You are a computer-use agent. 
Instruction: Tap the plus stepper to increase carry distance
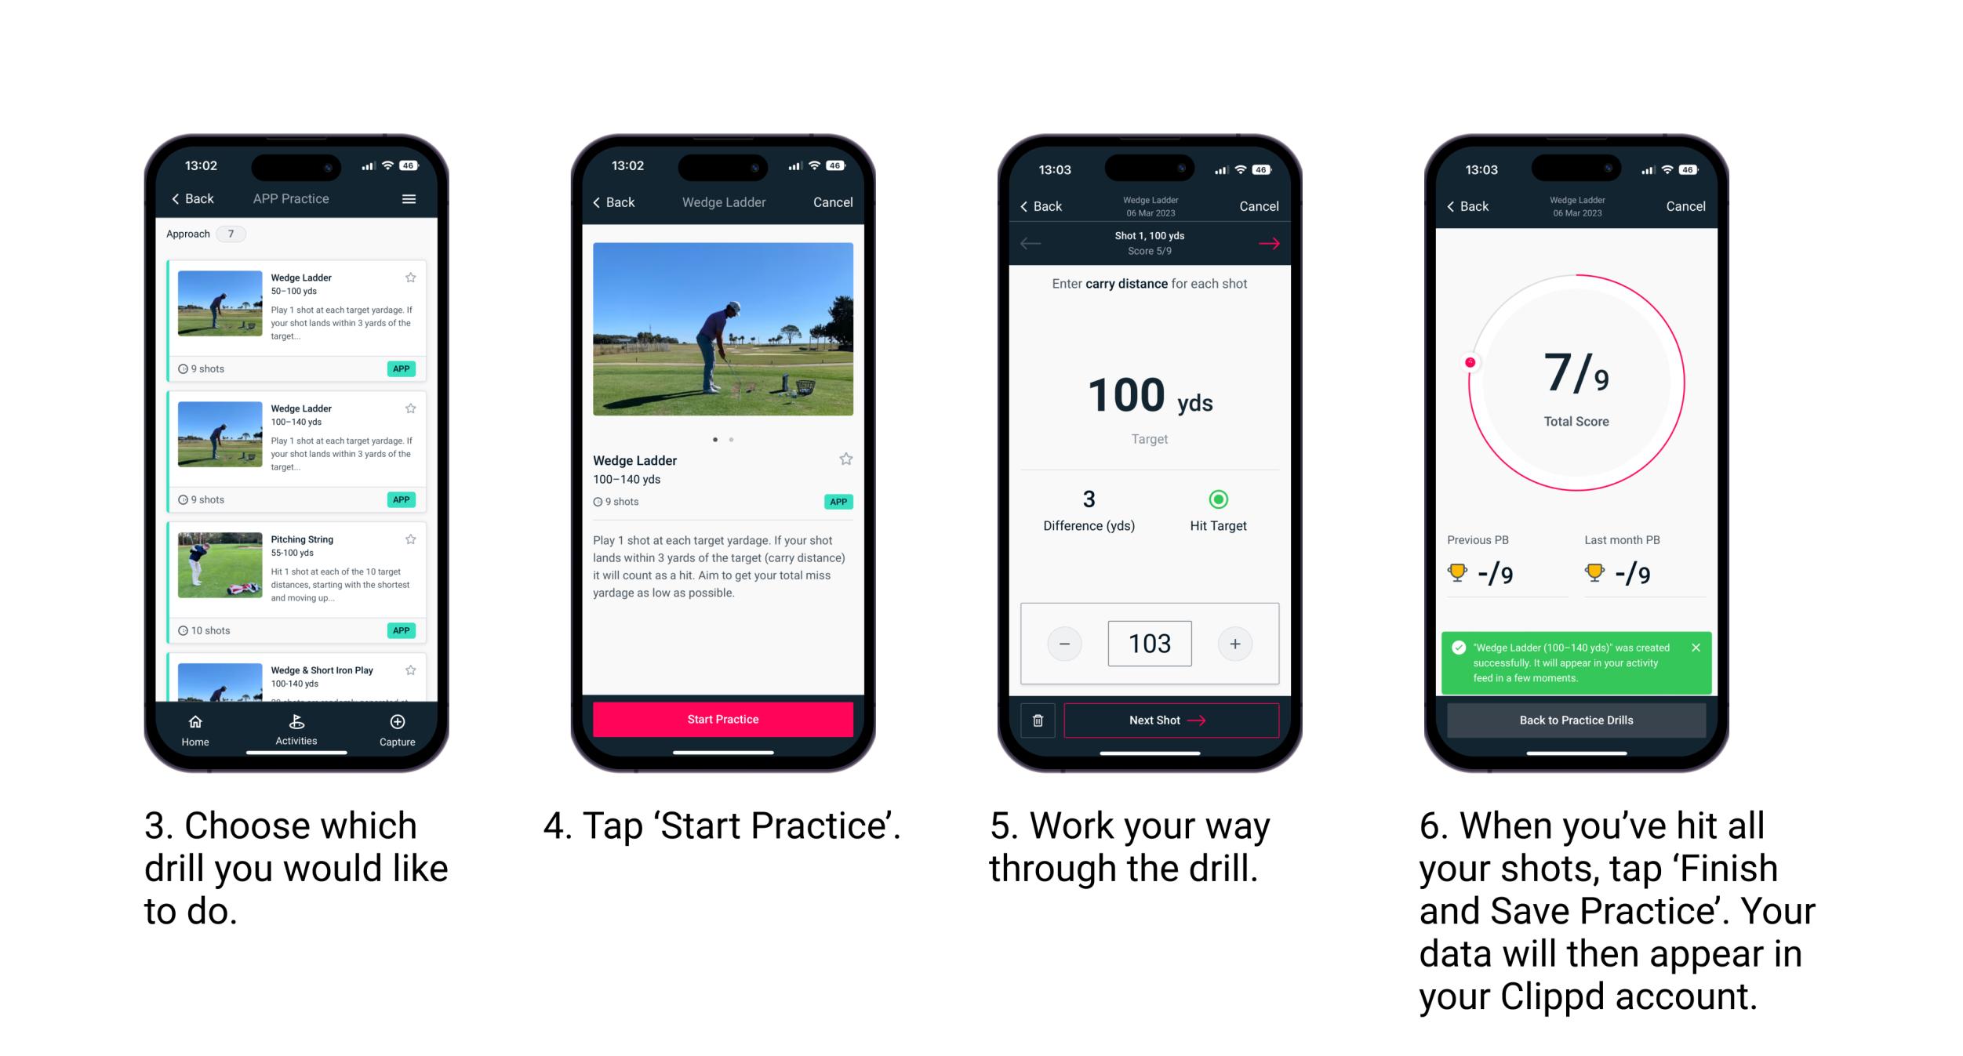pyautogui.click(x=1236, y=644)
